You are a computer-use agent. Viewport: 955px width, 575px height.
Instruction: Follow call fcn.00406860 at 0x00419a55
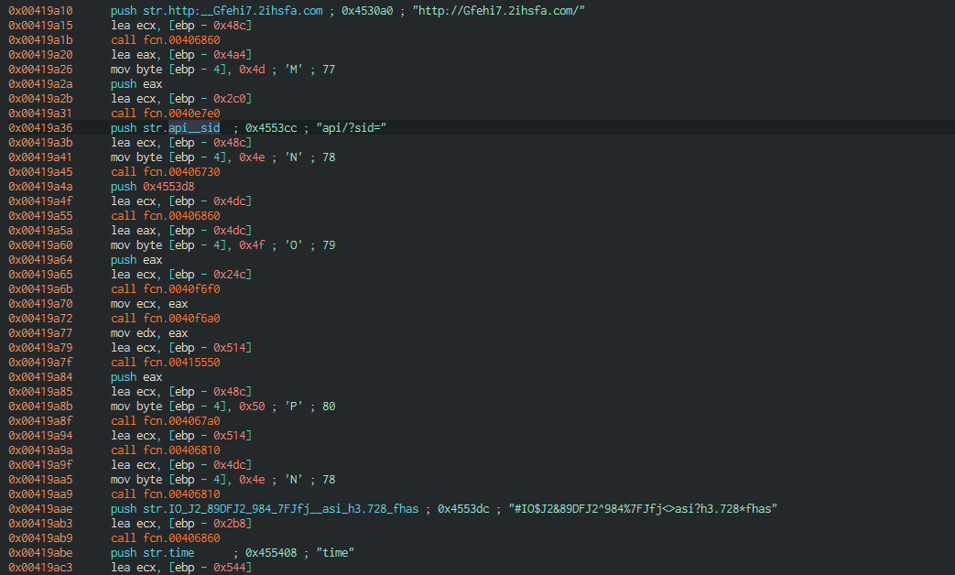pos(165,215)
